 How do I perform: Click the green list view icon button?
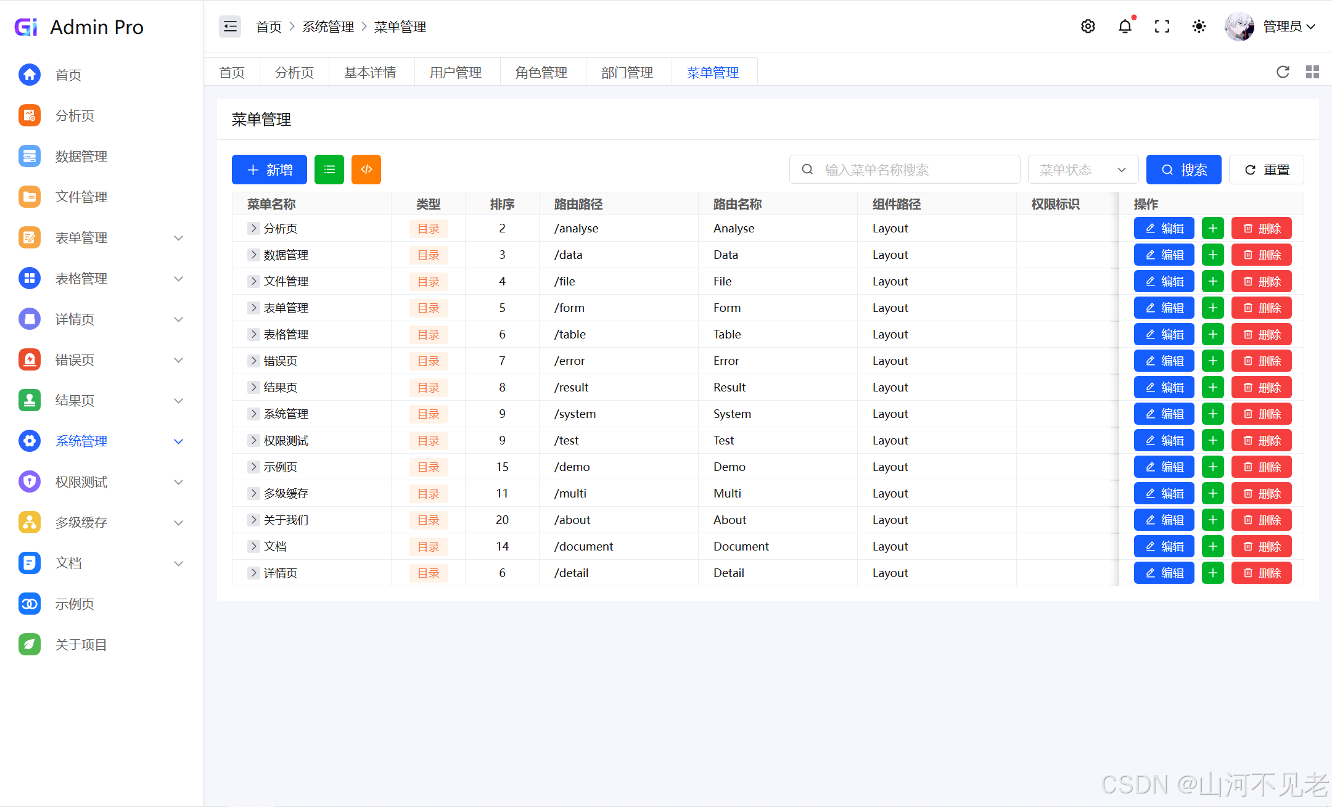pos(329,170)
